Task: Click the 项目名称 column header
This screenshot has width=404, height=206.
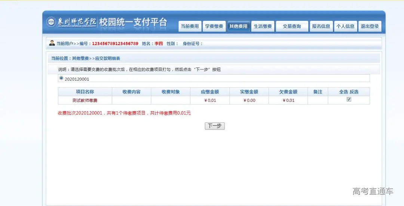Action: [x=85, y=92]
